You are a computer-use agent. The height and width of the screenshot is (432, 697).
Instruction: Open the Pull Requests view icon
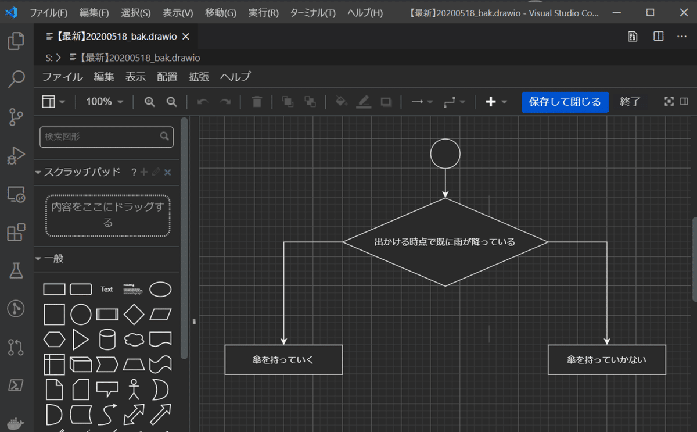pyautogui.click(x=16, y=347)
